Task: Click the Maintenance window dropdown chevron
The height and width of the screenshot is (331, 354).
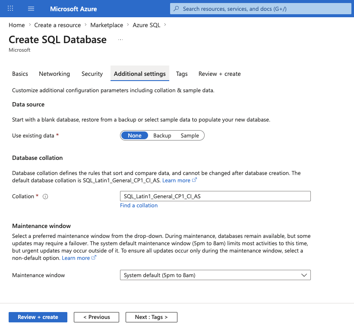Action: (x=304, y=275)
